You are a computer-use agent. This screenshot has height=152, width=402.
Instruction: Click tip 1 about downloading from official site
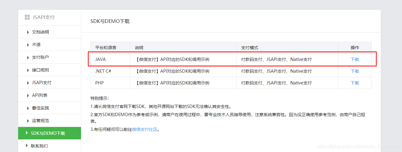[x=161, y=106]
